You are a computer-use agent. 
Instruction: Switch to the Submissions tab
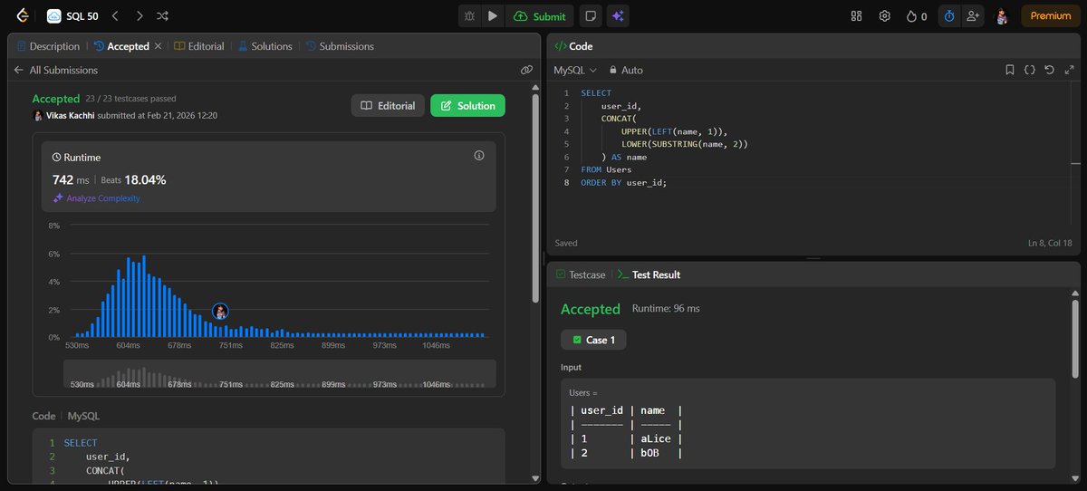click(340, 46)
